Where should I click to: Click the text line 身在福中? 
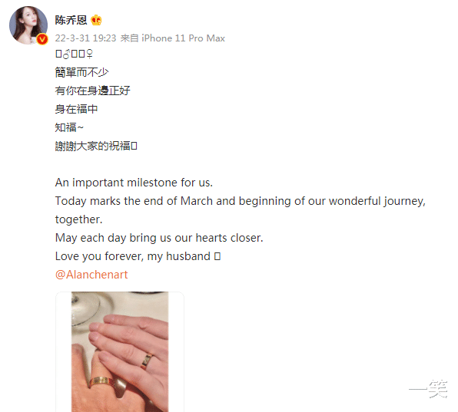pos(76,109)
